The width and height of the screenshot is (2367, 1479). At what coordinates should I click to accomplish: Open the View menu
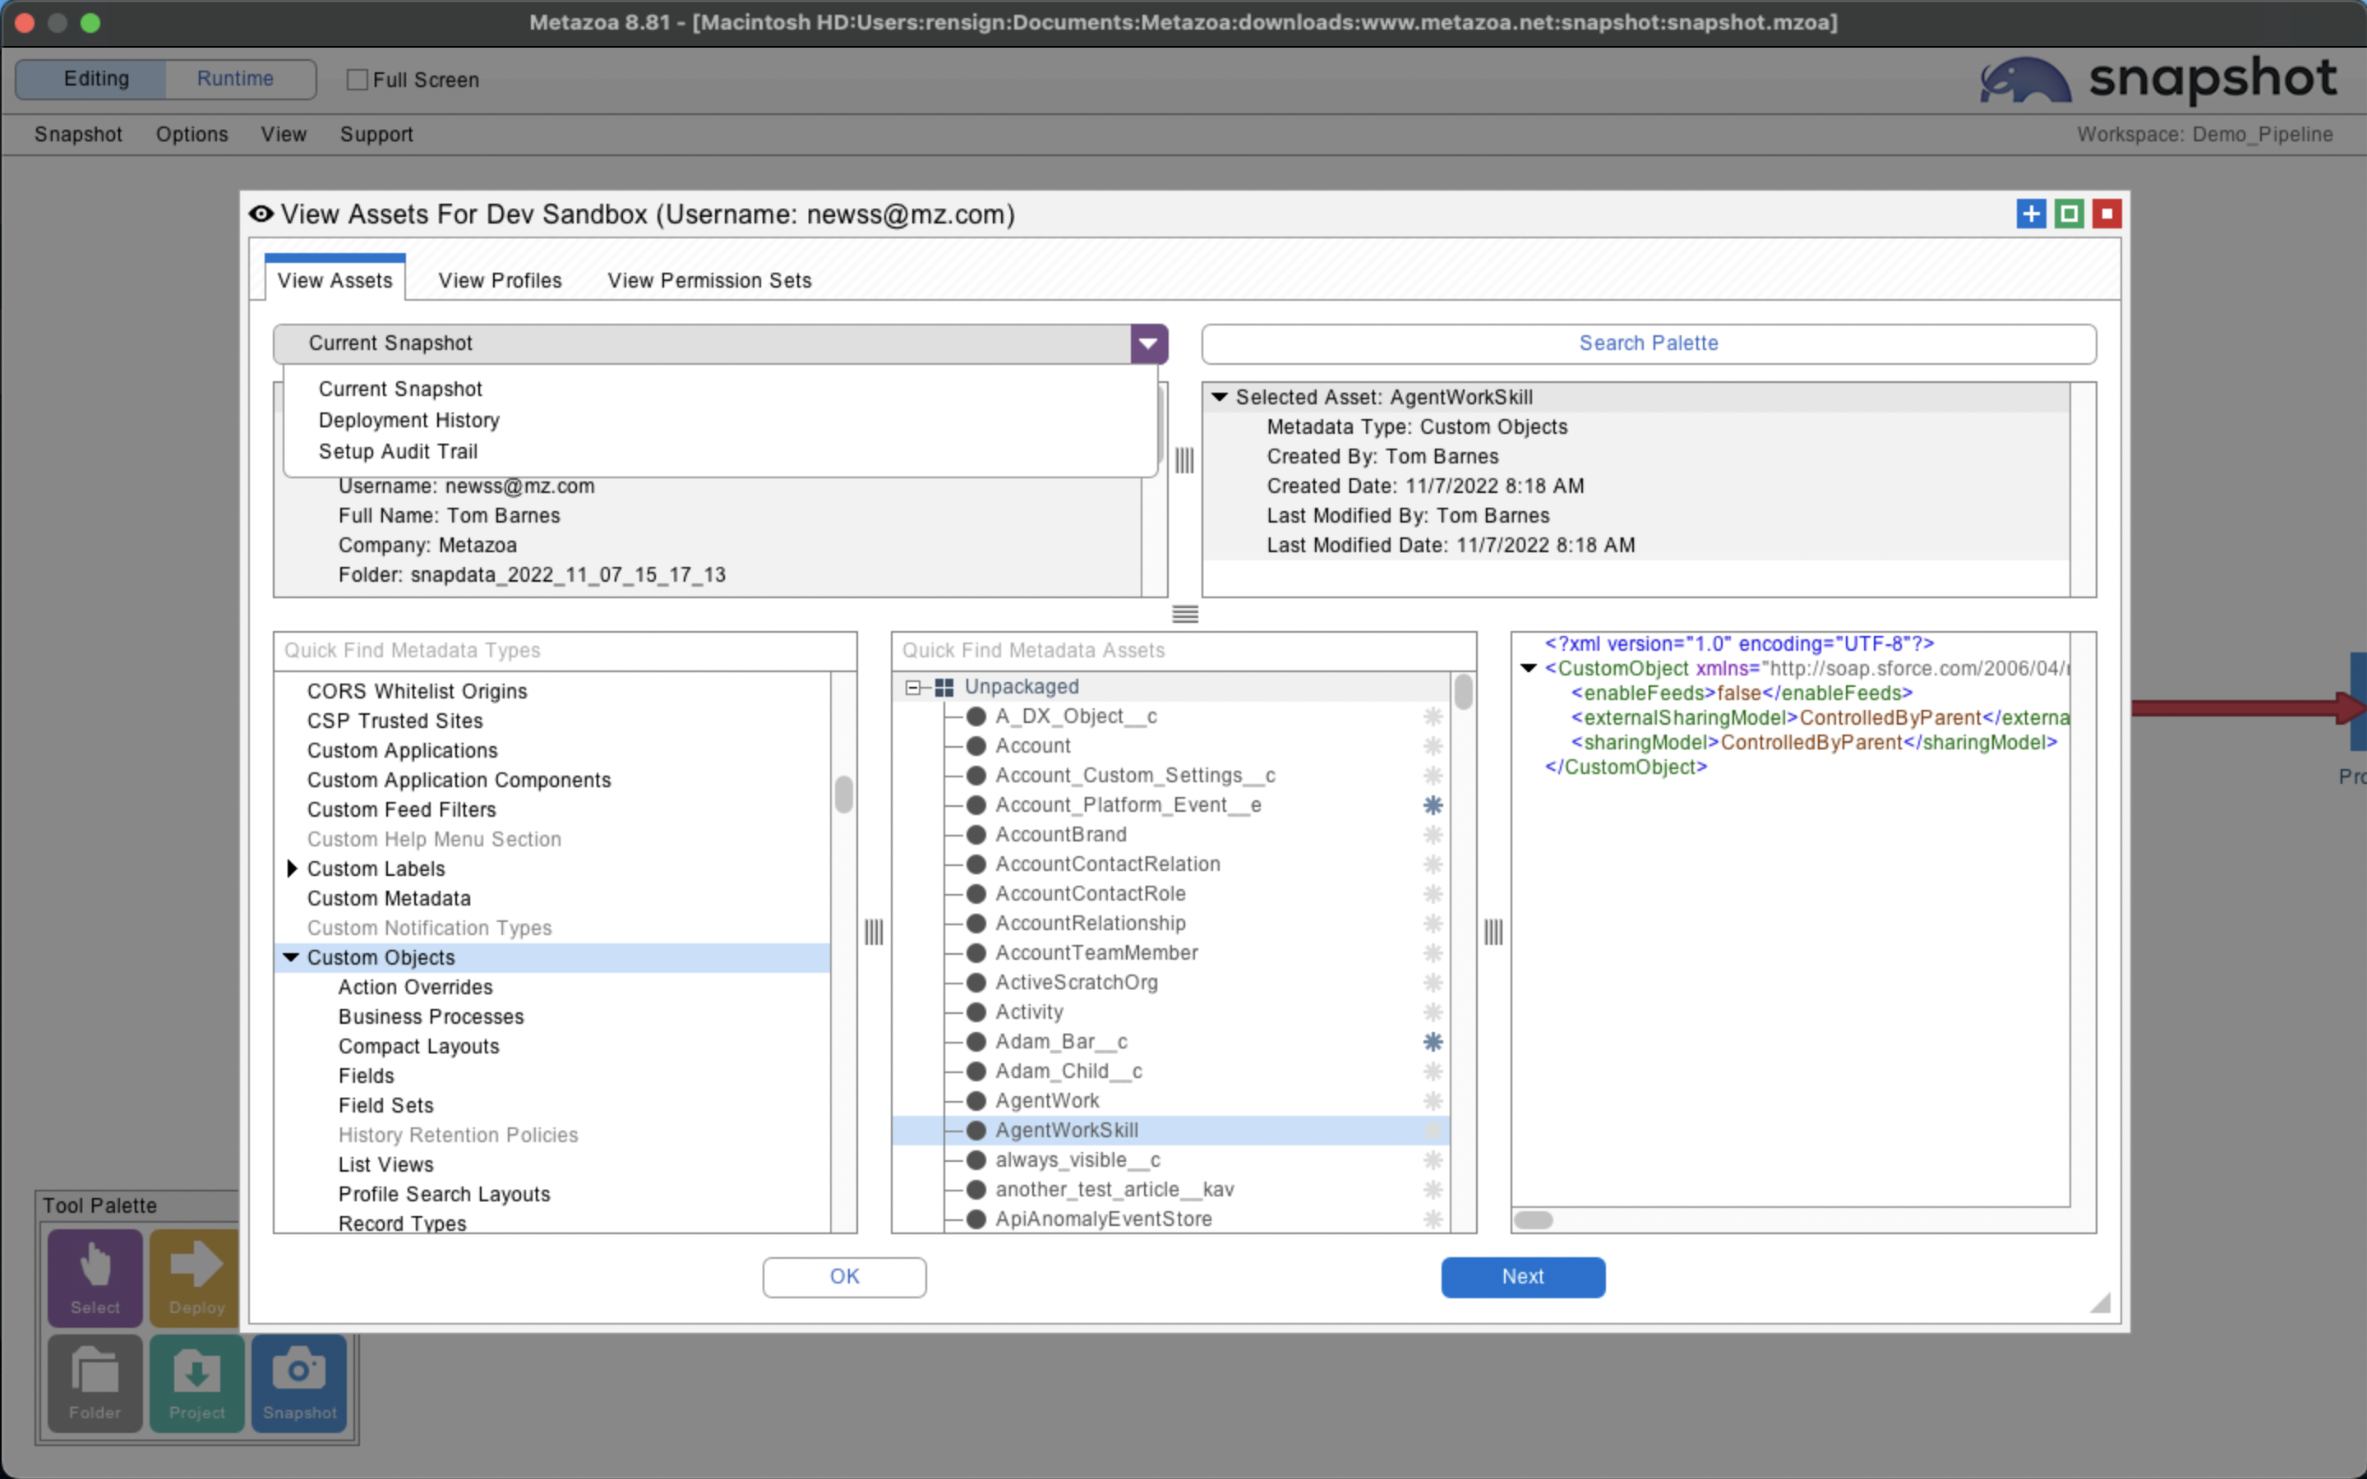coord(284,134)
